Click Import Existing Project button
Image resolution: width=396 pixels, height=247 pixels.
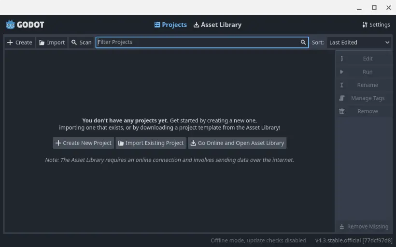pos(151,143)
